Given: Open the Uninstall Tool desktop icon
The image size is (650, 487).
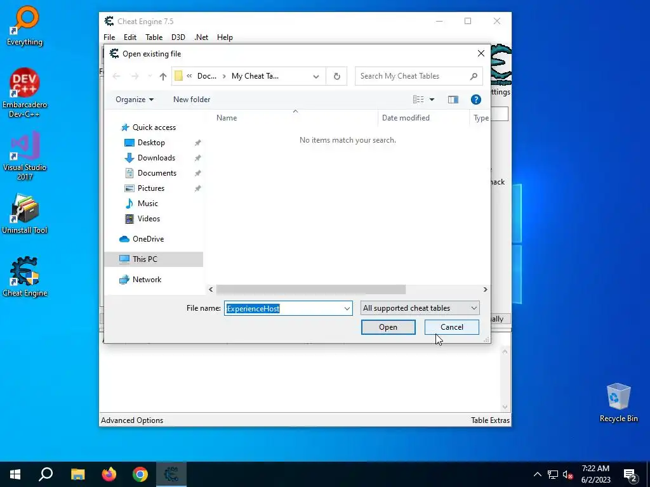Looking at the screenshot, I should (25, 214).
